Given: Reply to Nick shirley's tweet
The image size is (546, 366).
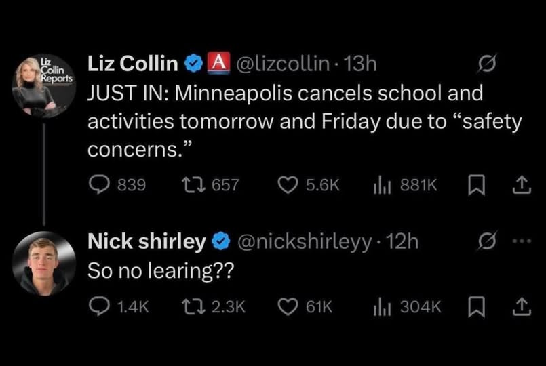Looking at the screenshot, I should (x=99, y=307).
